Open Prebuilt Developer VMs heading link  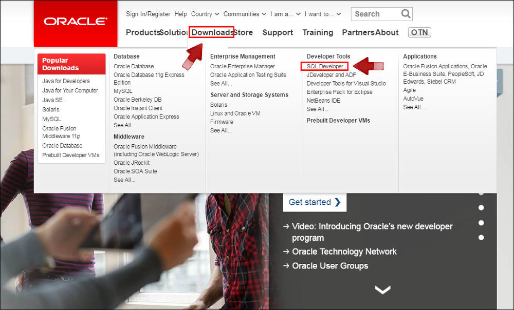pyautogui.click(x=338, y=121)
